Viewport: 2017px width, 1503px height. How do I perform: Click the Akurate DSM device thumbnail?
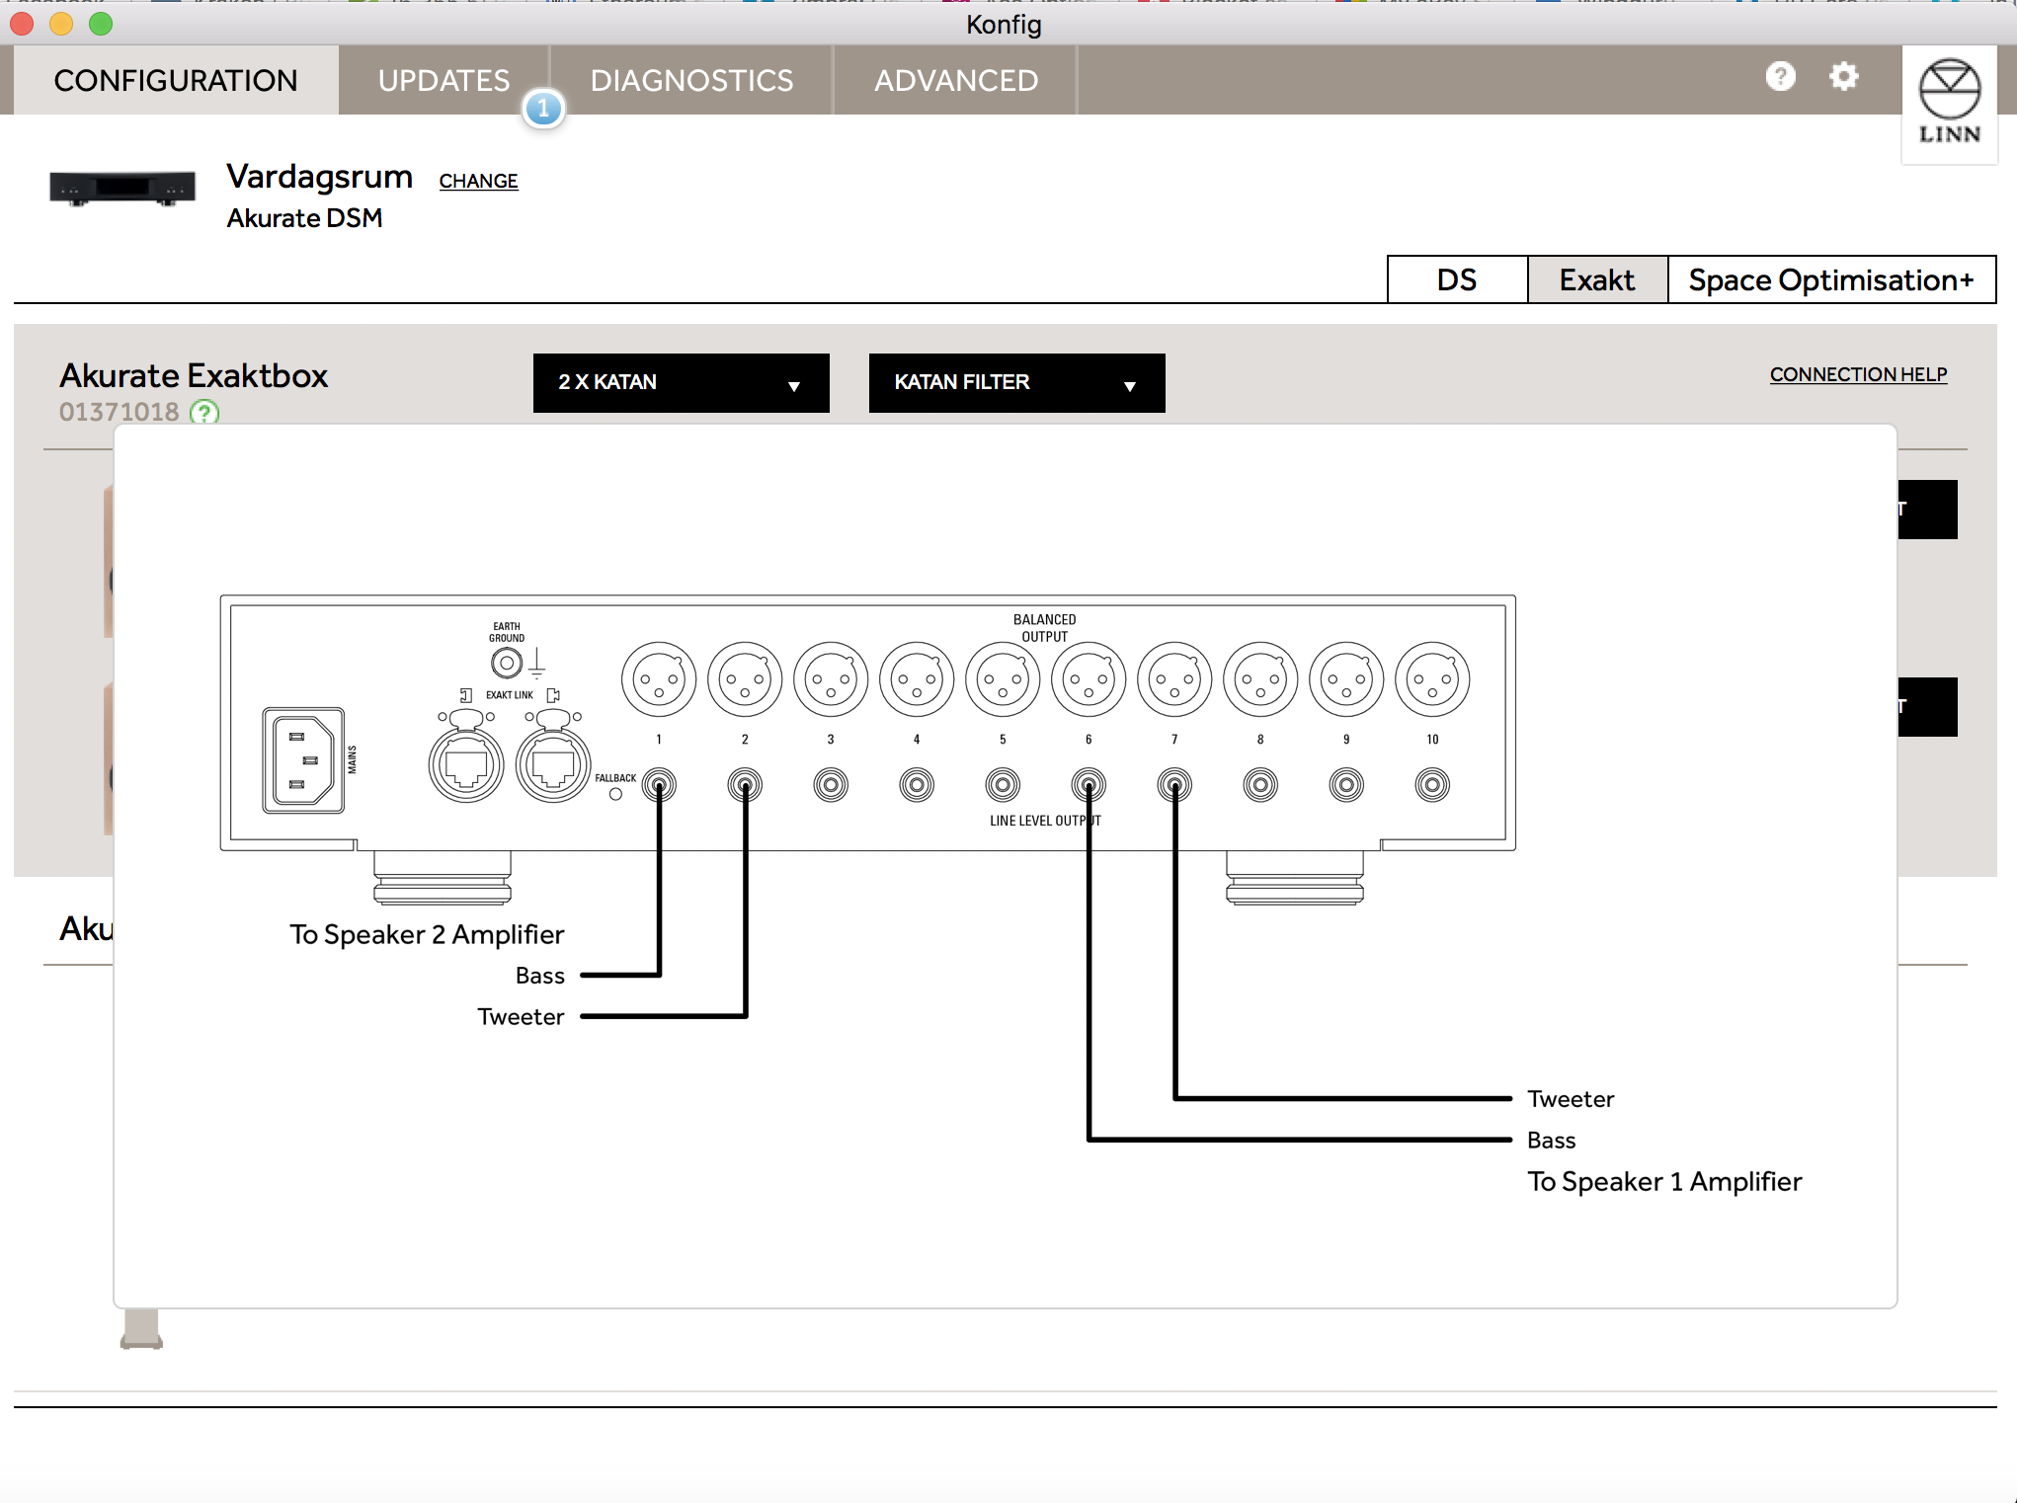pos(122,187)
